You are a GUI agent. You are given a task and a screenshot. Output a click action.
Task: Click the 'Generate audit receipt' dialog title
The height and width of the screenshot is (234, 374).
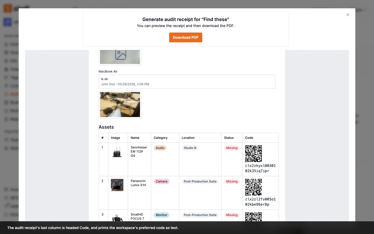186,19
